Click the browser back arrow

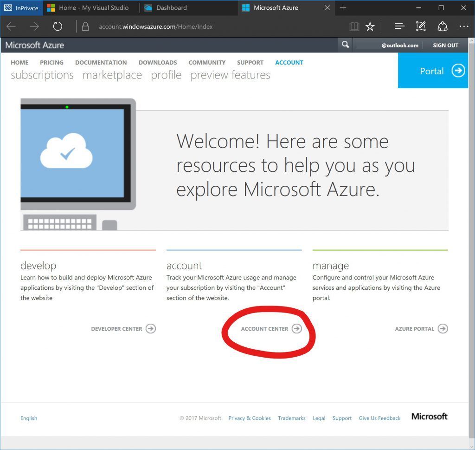pyautogui.click(x=11, y=26)
